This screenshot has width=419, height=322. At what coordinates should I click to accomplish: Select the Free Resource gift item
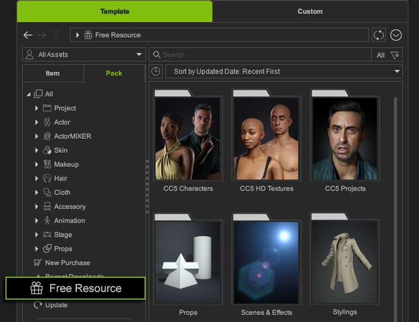pyautogui.click(x=76, y=288)
